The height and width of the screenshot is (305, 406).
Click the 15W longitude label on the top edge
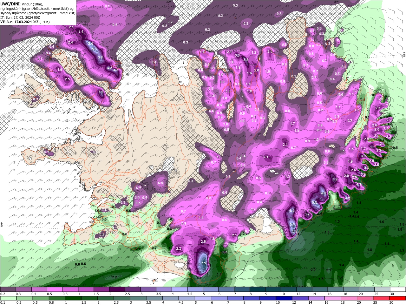coord(336,2)
